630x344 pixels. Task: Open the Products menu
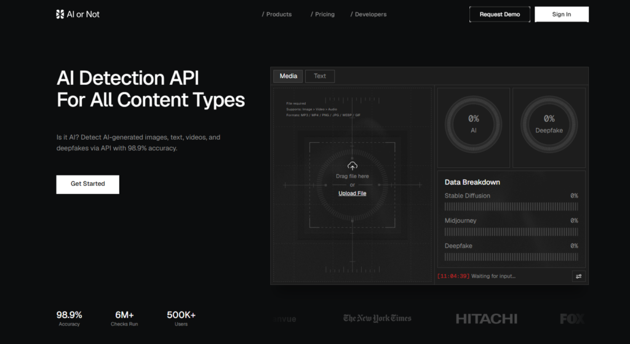tap(277, 15)
